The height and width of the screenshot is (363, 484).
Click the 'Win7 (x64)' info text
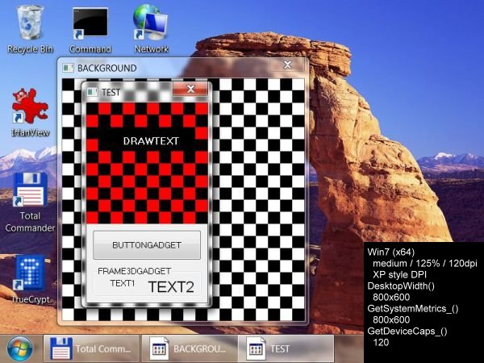391,252
